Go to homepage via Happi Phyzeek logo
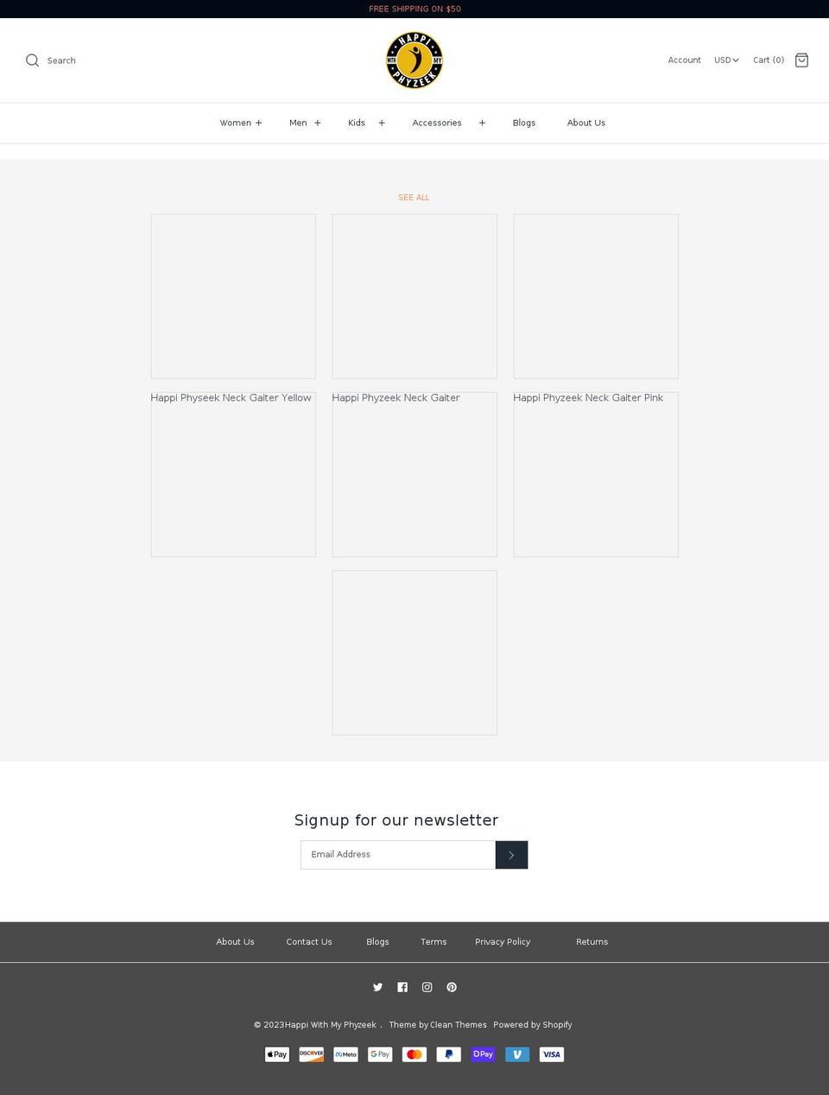Viewport: 829px width, 1095px height. tap(414, 60)
